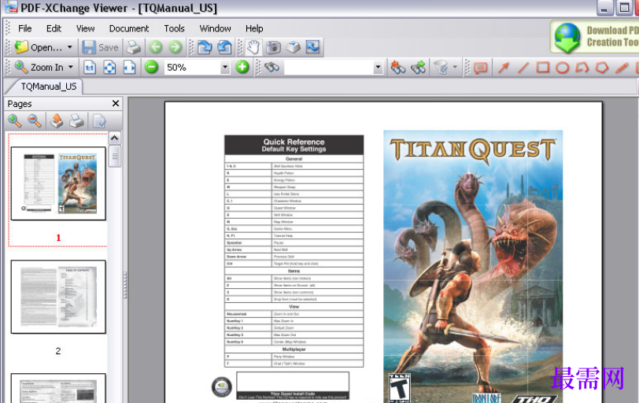Select page 2 thumbnail
The image size is (639, 403).
point(58,297)
